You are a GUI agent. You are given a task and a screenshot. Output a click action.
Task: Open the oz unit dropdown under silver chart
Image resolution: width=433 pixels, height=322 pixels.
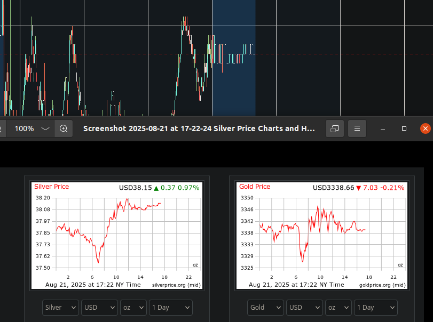pos(133,308)
